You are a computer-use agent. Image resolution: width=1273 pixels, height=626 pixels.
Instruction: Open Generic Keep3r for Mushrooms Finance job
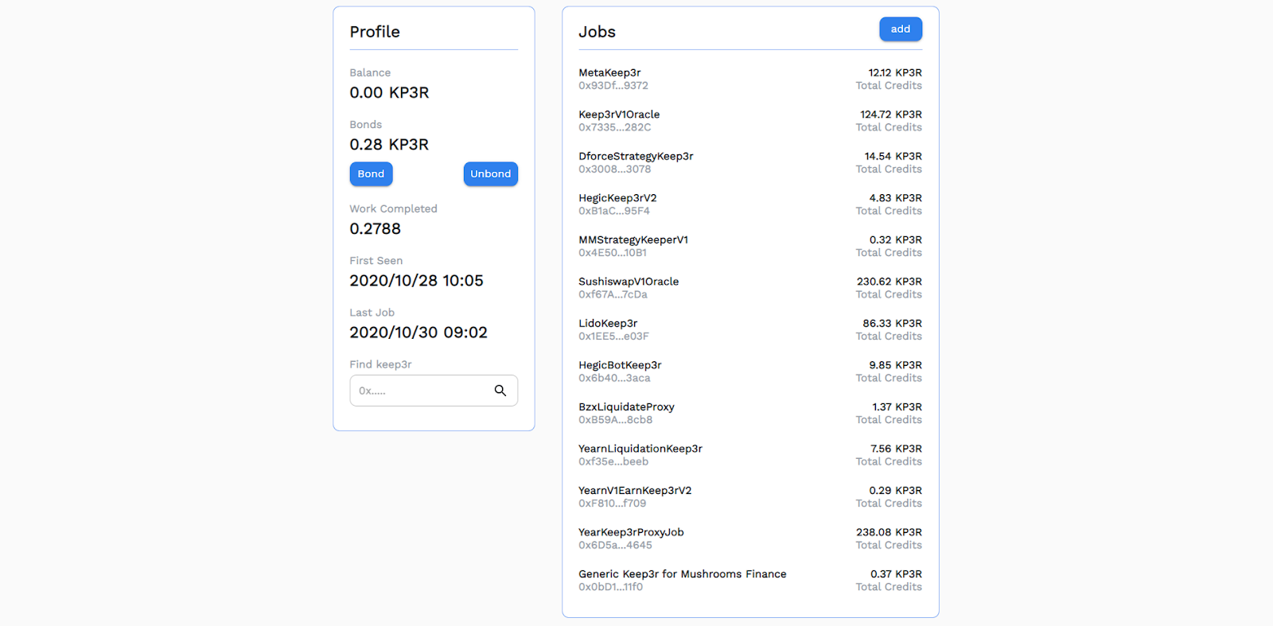[683, 574]
